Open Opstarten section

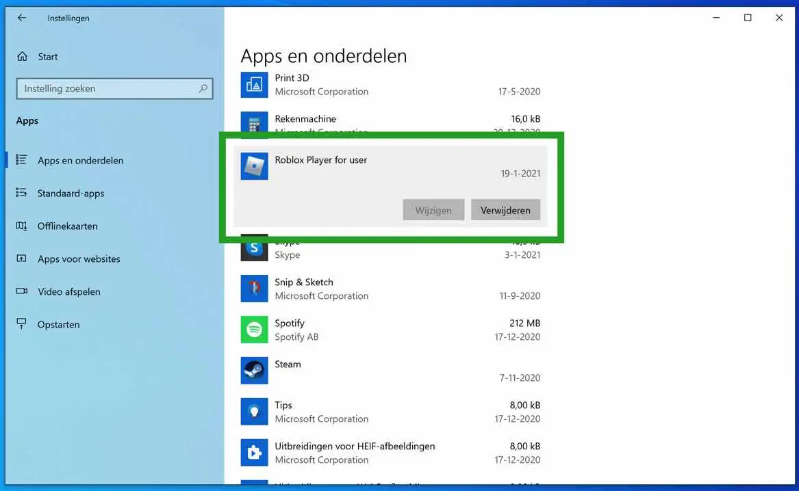coord(59,325)
